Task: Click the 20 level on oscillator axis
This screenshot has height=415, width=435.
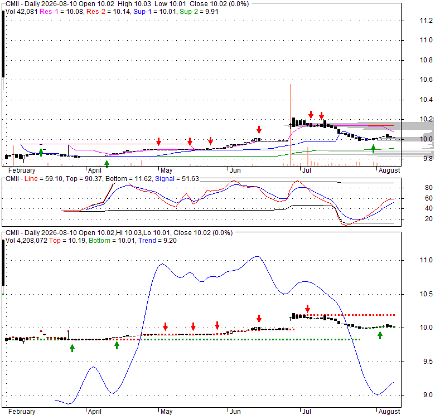Action: point(429,219)
